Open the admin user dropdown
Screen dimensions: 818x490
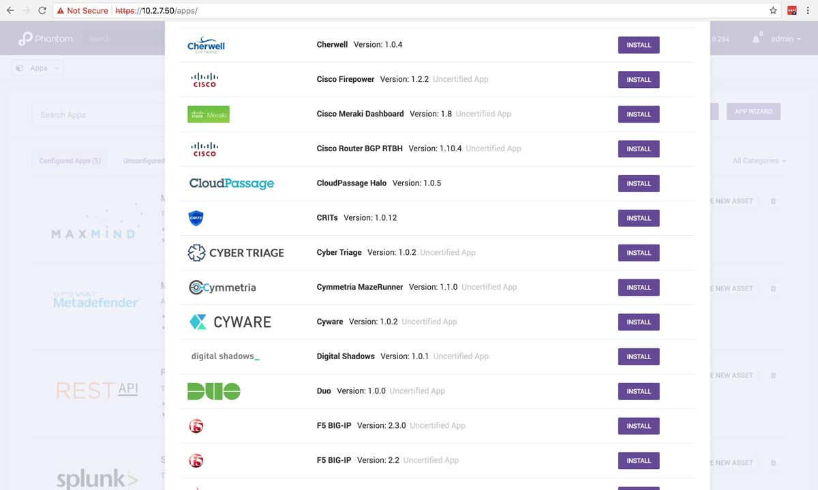[x=785, y=40]
